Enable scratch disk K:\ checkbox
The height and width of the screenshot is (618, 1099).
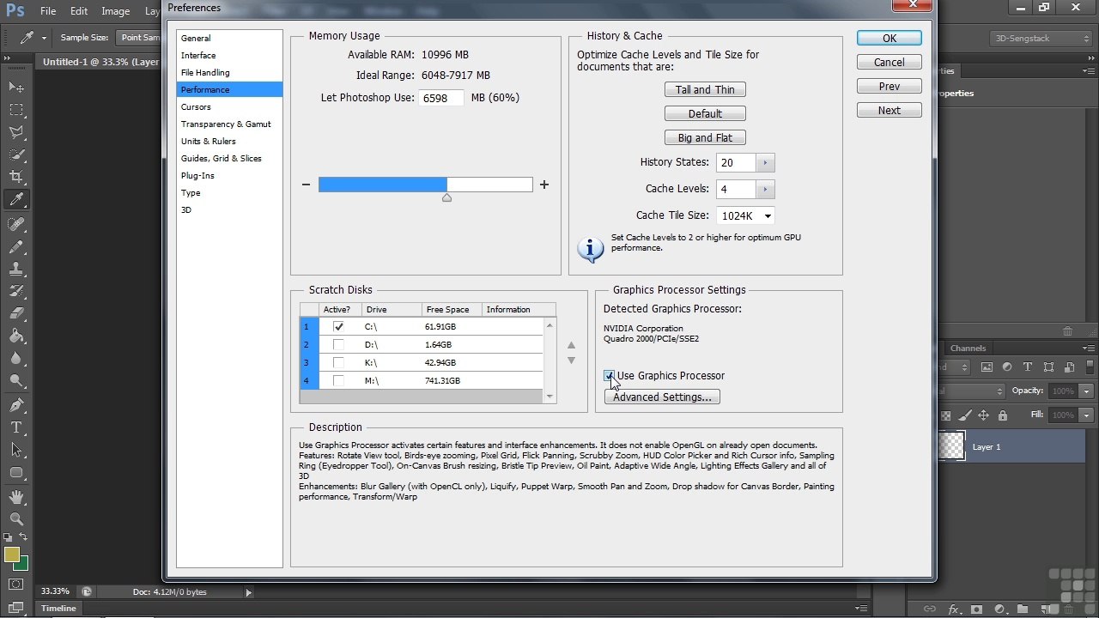pyautogui.click(x=338, y=363)
